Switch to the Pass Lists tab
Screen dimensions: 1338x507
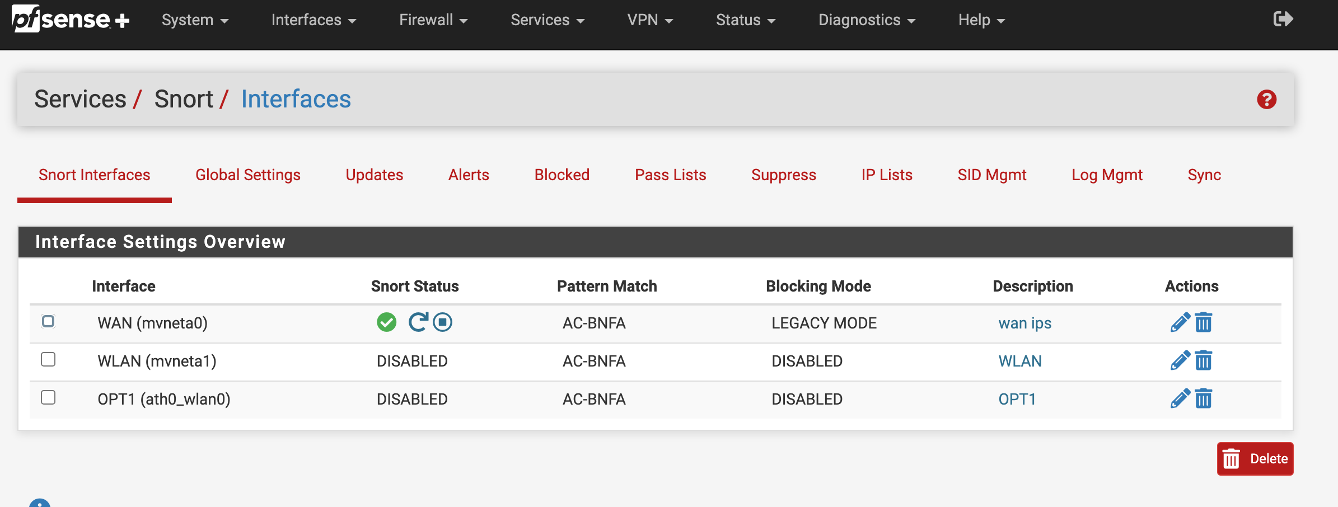coord(671,175)
